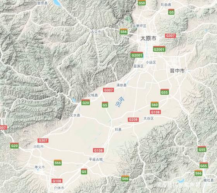Click the S50 highway shield icon
Viewport: 217px width, 193px height.
142,3
